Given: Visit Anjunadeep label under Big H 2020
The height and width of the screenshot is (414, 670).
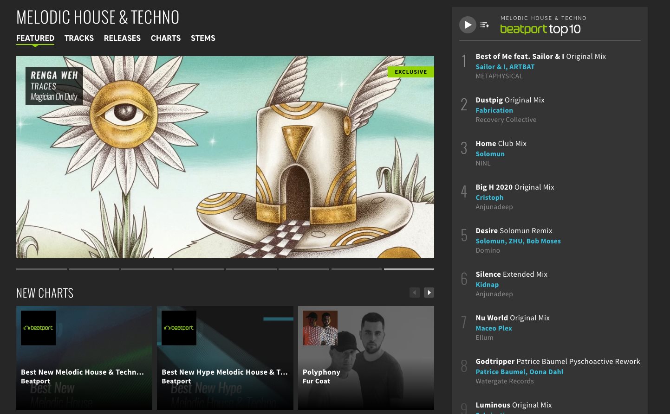Looking at the screenshot, I should (494, 207).
